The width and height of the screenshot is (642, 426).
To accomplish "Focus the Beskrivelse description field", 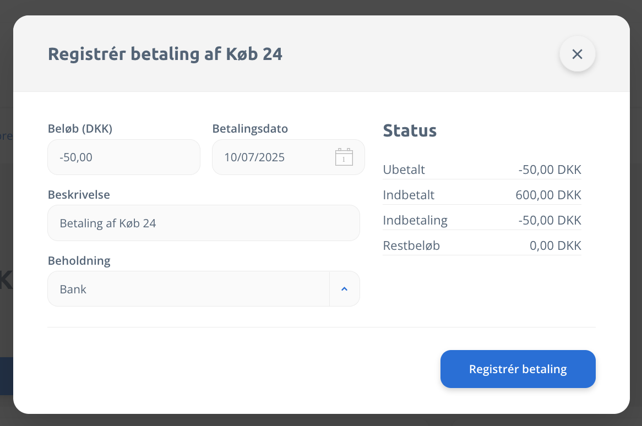I will coord(204,223).
